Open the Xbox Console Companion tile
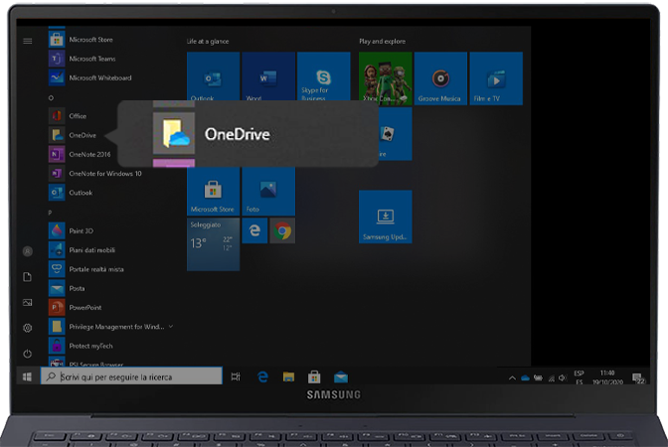Screen dimensions: 668x447 tap(386, 78)
